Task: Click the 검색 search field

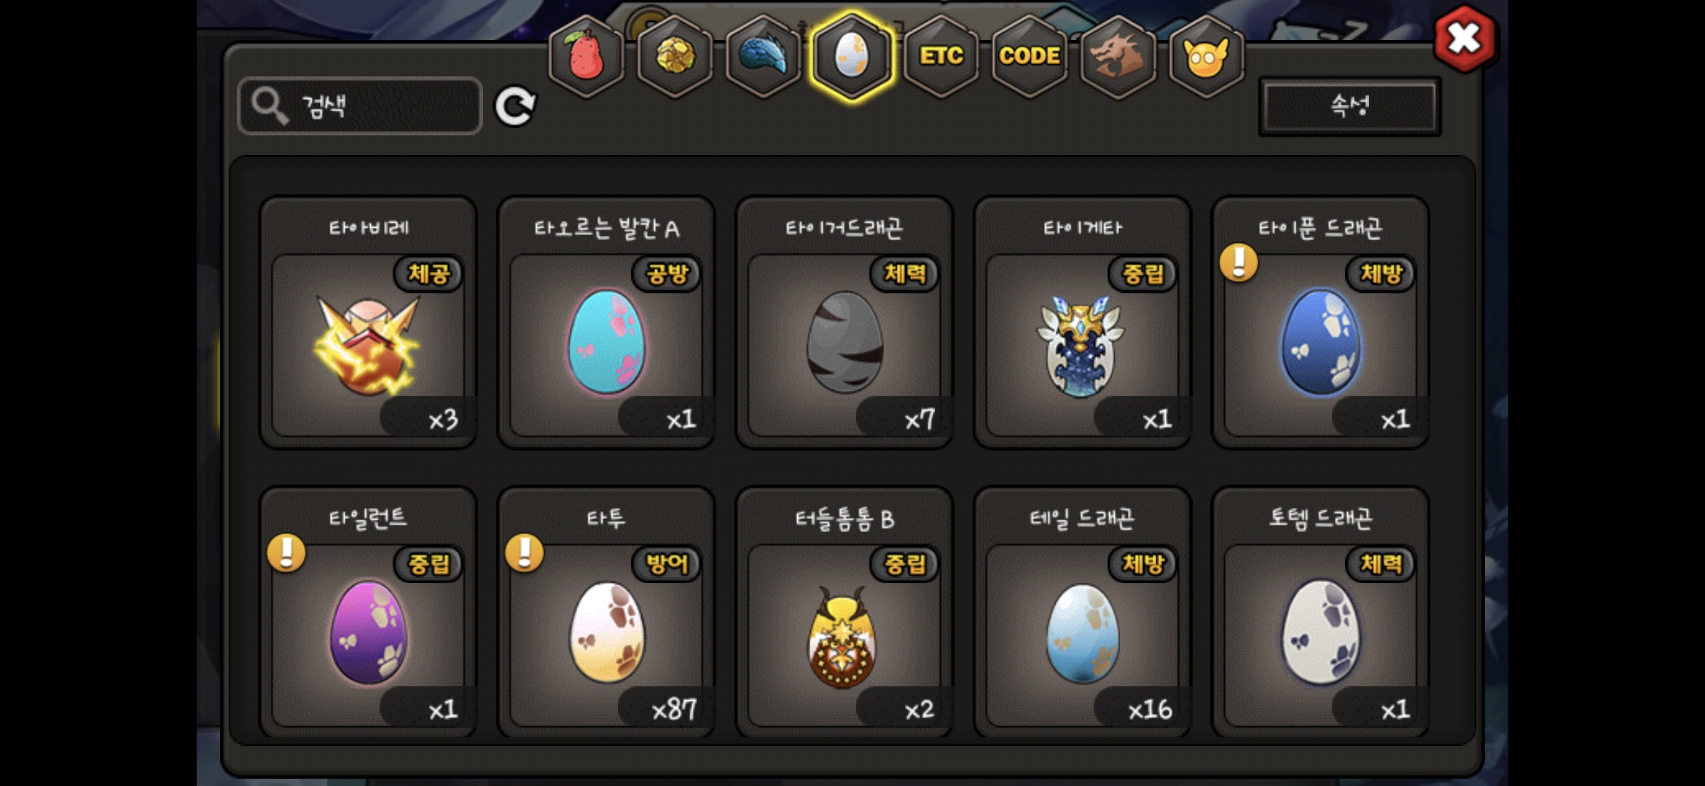Action: coord(360,106)
